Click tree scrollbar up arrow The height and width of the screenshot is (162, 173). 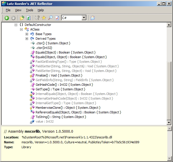coord(169,25)
